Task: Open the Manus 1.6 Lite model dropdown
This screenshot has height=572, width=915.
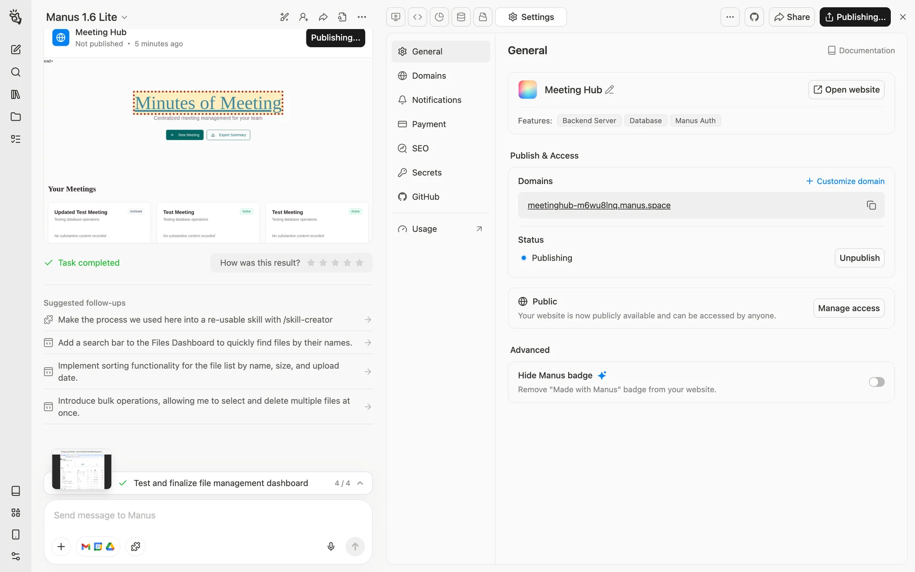Action: tap(87, 17)
